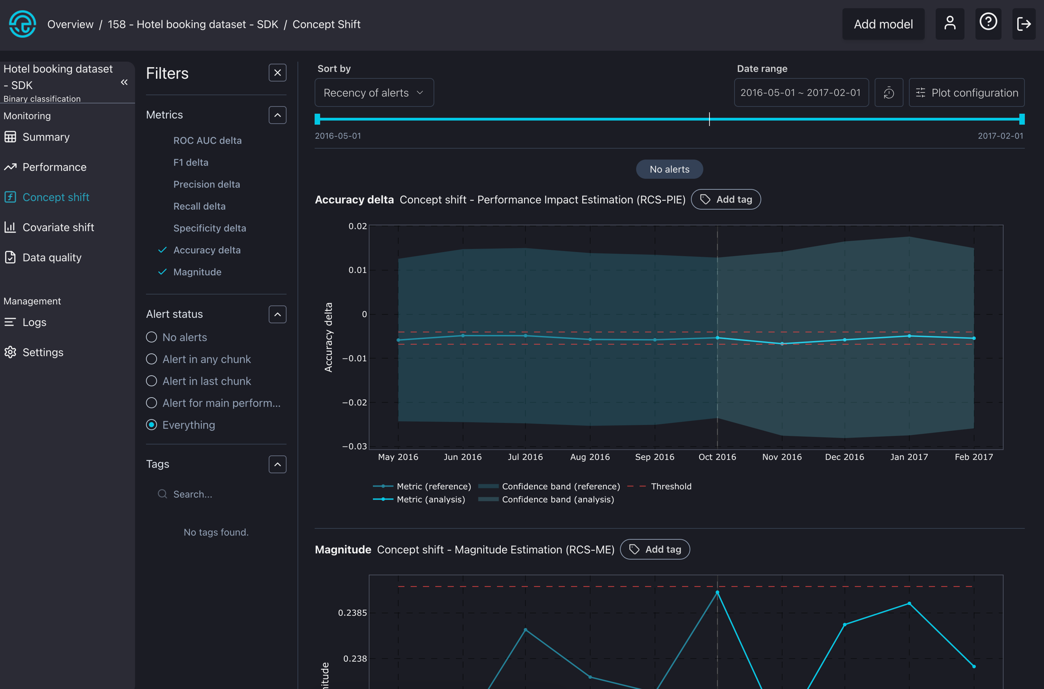Click the date range slider's left handle
This screenshot has height=689, width=1044.
point(318,119)
